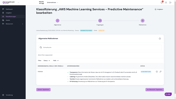Open the notifications bell
Screen dimensions: 176x99
point(162,2)
